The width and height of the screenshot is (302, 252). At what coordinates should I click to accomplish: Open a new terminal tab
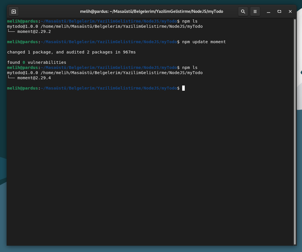pyautogui.click(x=14, y=11)
